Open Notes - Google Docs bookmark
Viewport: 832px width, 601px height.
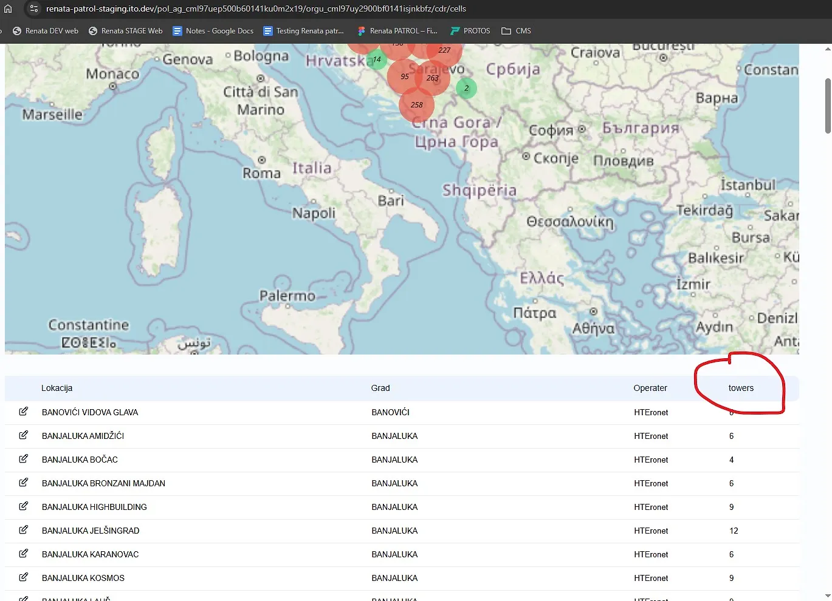[213, 31]
